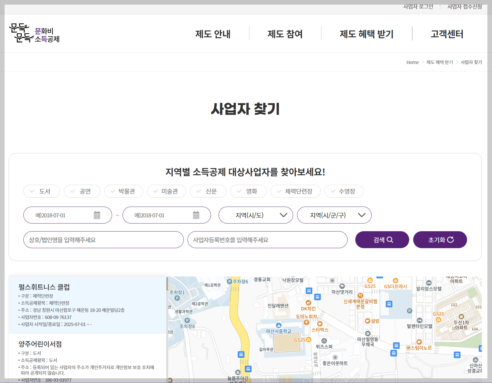
Task: Toggle the 신문 category filter
Action: (208, 191)
